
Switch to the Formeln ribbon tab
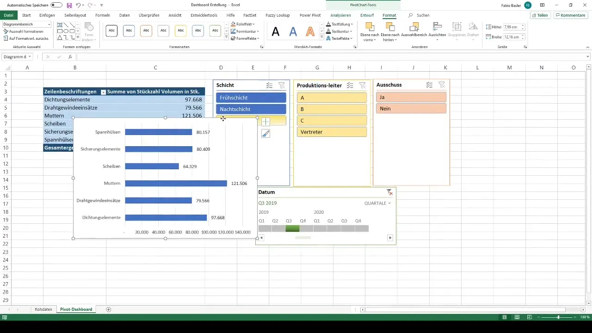(103, 15)
